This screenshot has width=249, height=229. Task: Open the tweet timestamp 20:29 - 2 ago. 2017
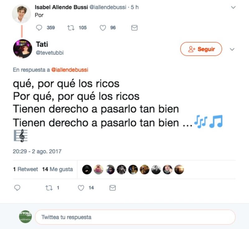point(37,151)
